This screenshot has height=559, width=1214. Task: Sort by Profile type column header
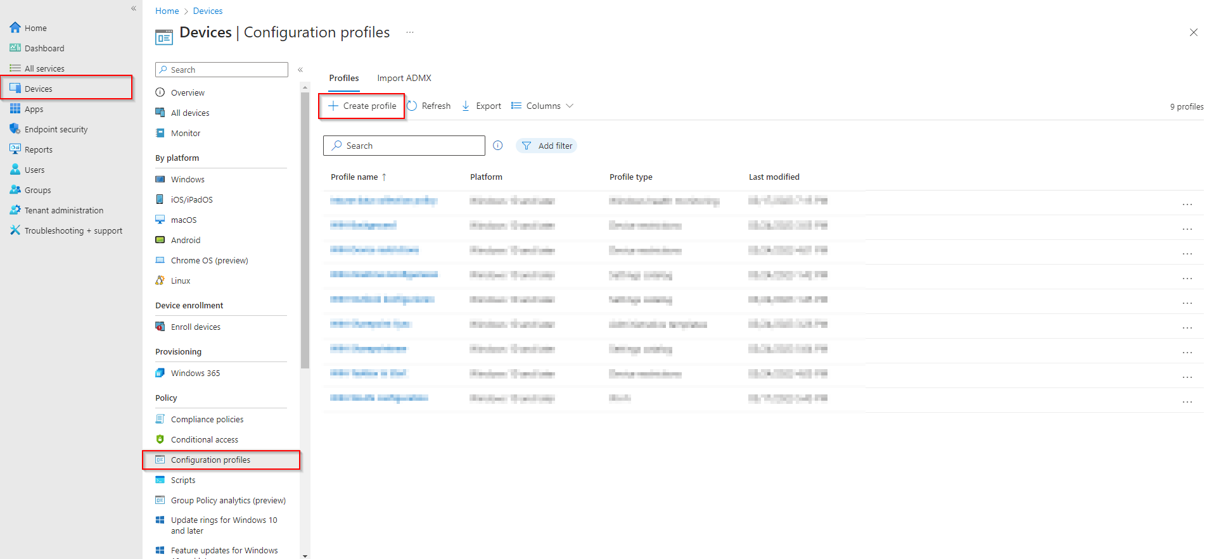pos(630,177)
